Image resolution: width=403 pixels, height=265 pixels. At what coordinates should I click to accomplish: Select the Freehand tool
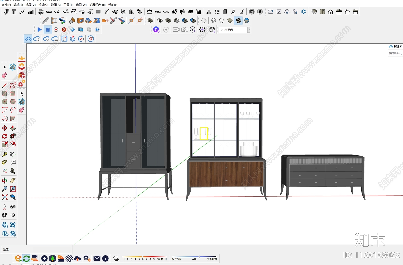tap(13, 85)
